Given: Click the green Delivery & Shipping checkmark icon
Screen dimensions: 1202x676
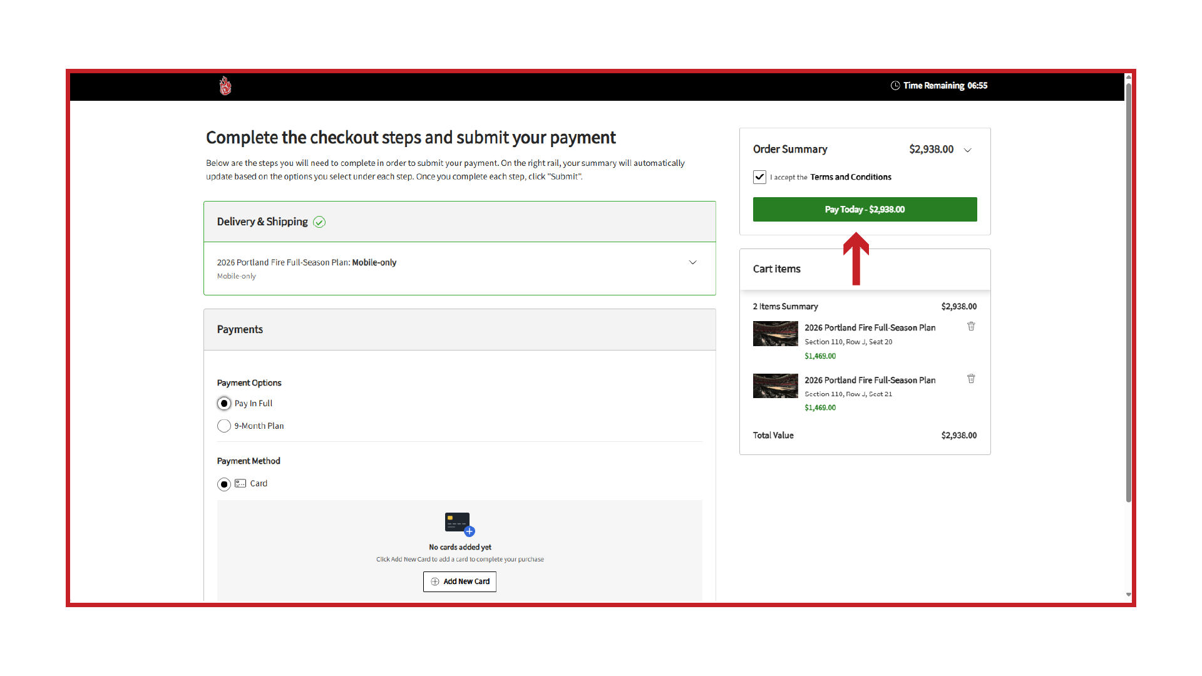Looking at the screenshot, I should coord(319,222).
